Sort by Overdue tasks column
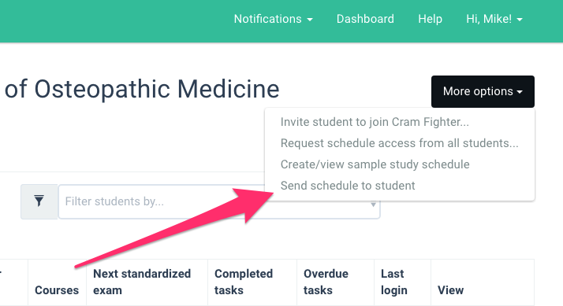Screen dimensions: 563x306 click(326, 282)
